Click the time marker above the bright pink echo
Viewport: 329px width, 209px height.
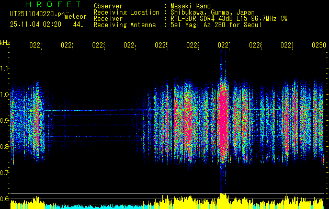coord(224,45)
